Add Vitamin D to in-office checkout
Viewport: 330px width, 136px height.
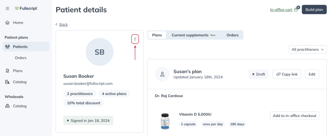295,116
